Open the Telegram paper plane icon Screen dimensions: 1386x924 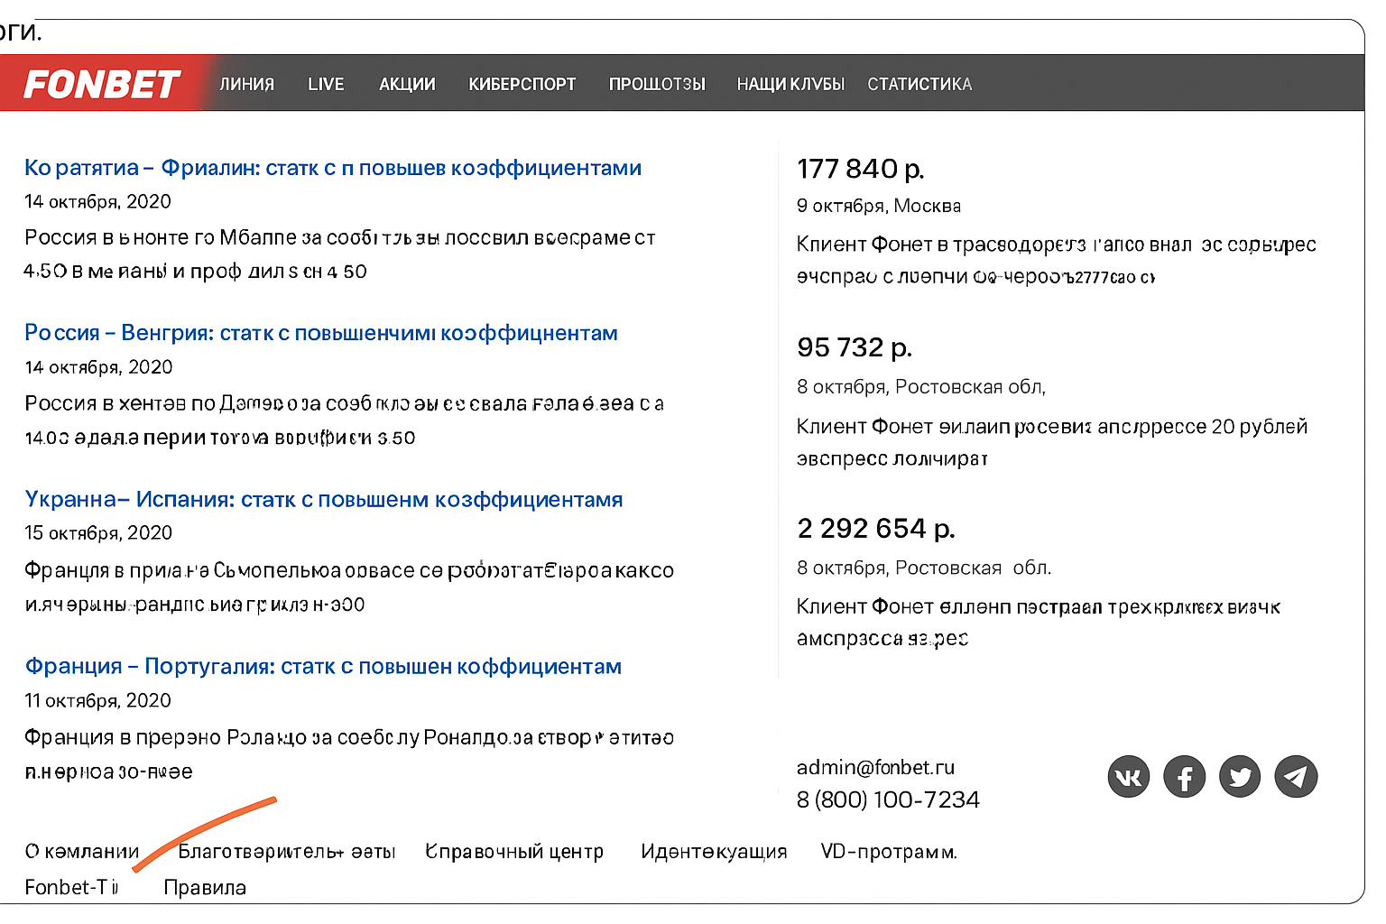(1296, 777)
